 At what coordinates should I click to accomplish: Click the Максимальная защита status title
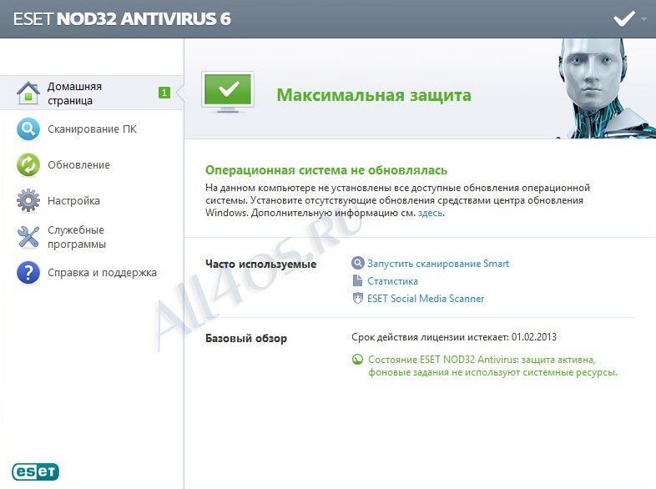pos(374,95)
